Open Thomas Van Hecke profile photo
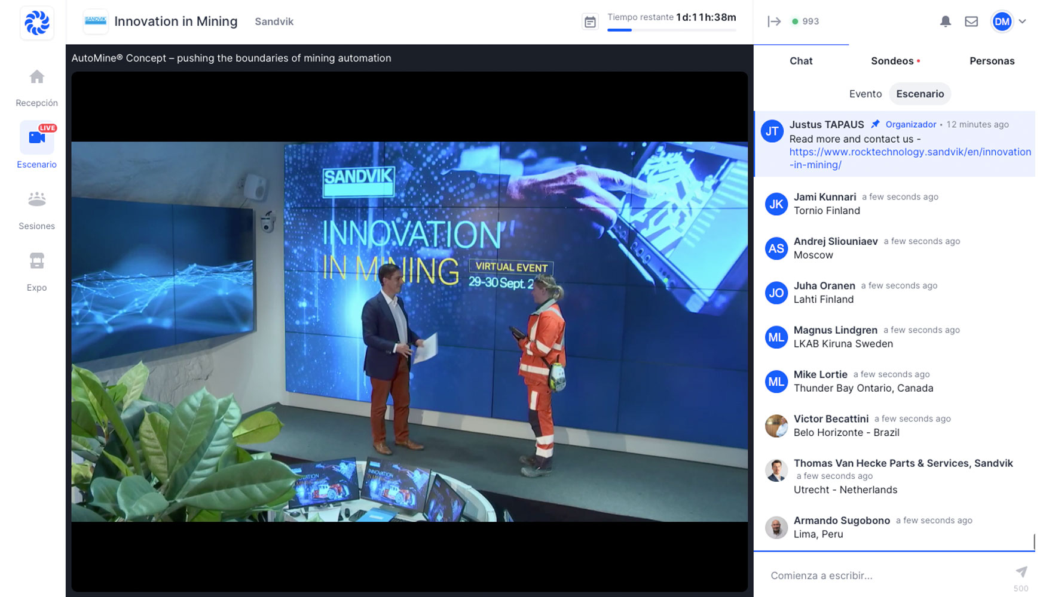This screenshot has width=1046, height=597. [x=776, y=470]
